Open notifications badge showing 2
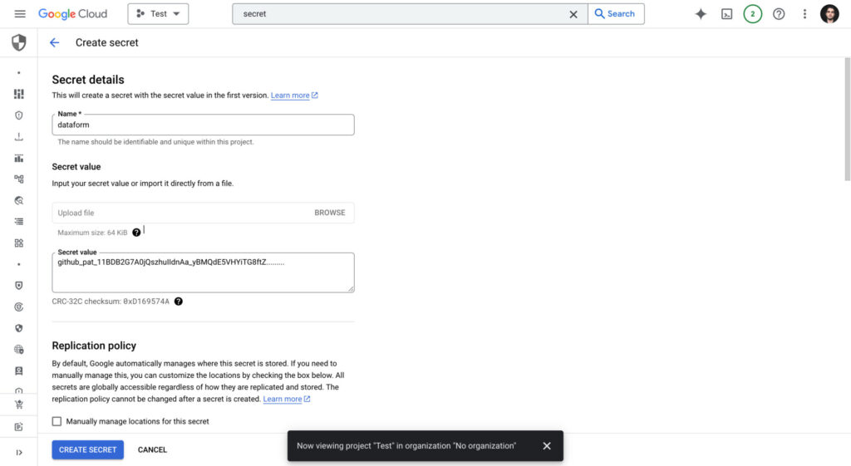Viewport: 851px width, 466px height. [x=752, y=14]
